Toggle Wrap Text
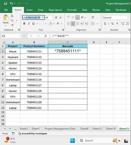The height and width of the screenshot is (145, 131). pos(93,17)
